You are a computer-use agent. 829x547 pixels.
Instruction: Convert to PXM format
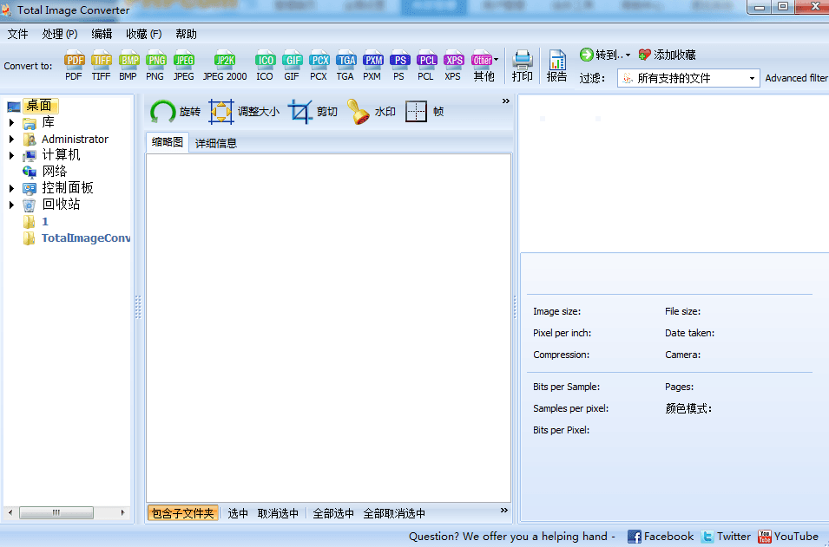(x=372, y=66)
